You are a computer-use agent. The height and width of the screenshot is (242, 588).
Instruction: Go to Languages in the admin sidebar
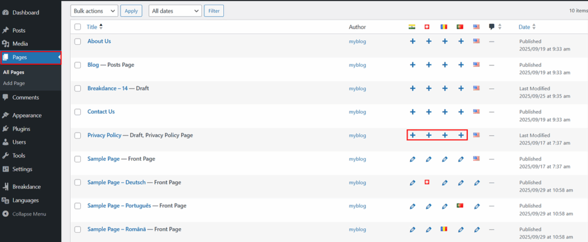(x=25, y=200)
